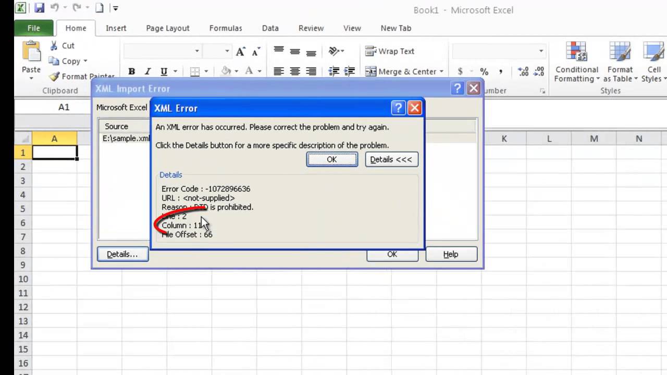Collapse details with the Details <<< button
Screen dimensions: 667x375
point(391,159)
